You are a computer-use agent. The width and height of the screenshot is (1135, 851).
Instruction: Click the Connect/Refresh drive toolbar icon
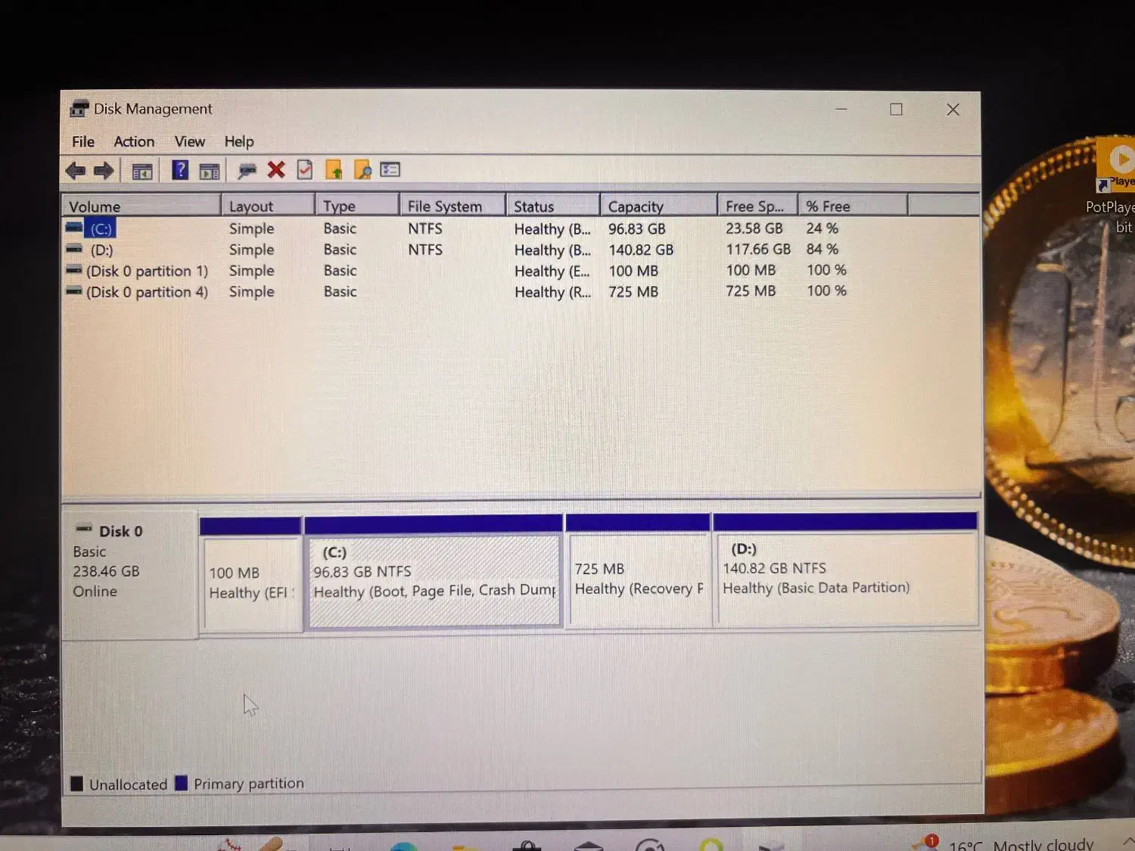point(247,171)
